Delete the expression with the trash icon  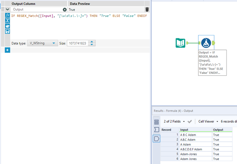pos(147,9)
